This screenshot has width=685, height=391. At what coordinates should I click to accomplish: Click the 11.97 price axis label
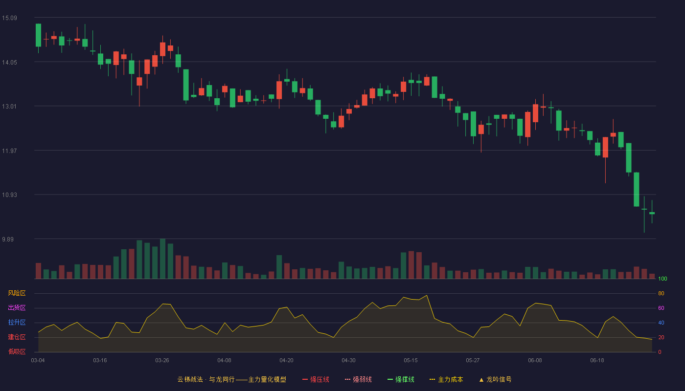9,151
